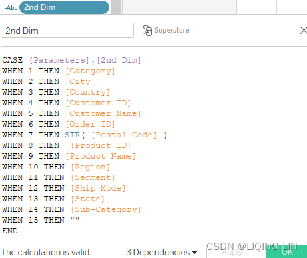
Task: Click the [Region] field in the formula
Action: 90,167
